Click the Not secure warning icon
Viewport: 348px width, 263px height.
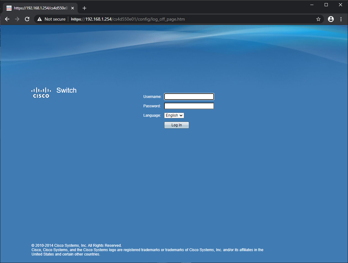[x=39, y=19]
